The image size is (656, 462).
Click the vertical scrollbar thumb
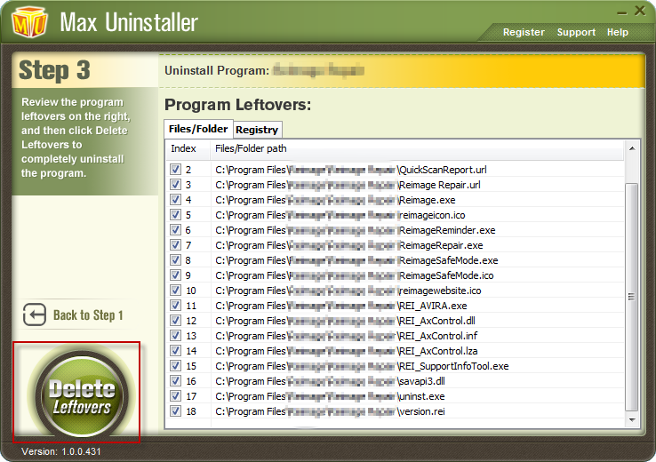pyautogui.click(x=632, y=297)
